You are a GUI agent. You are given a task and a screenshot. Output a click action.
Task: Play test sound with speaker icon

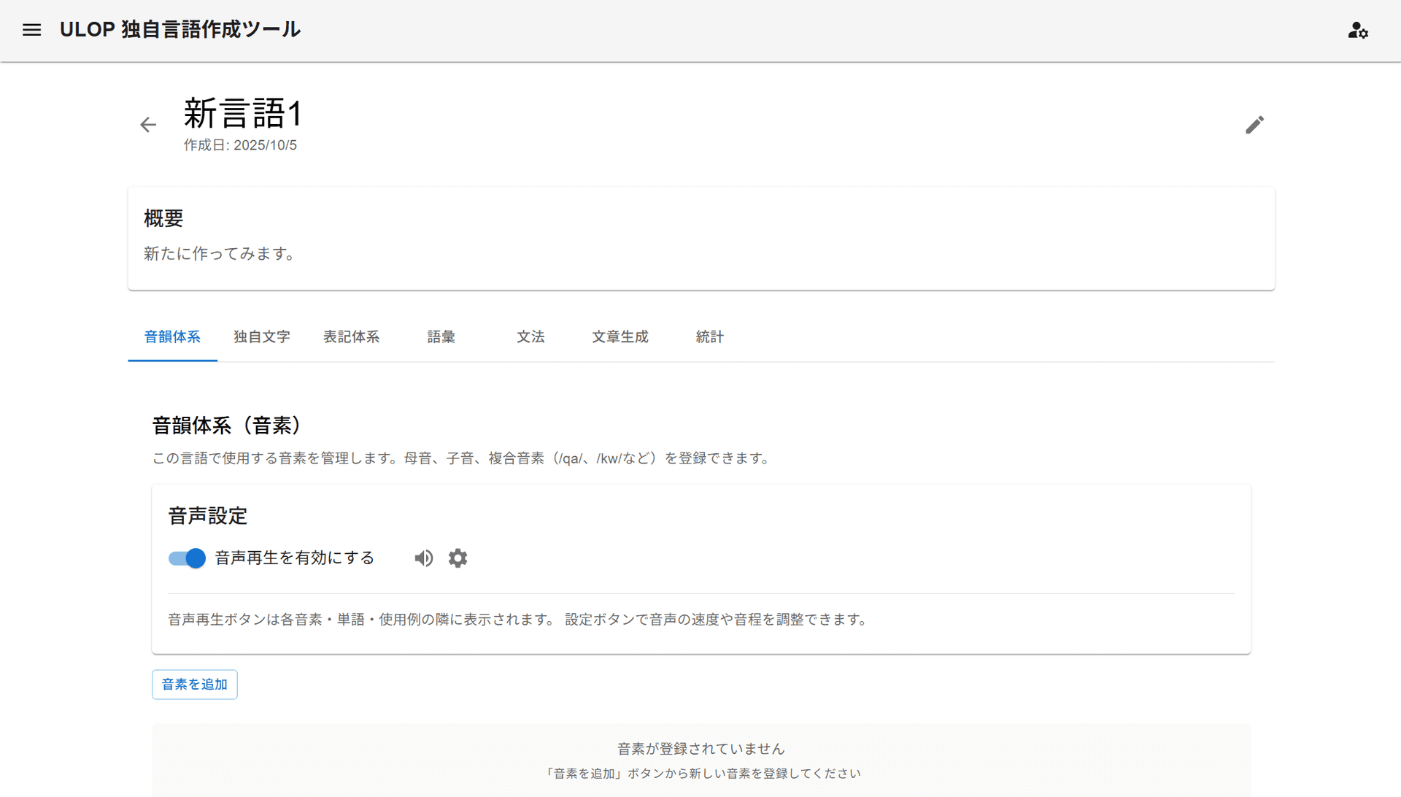[424, 558]
